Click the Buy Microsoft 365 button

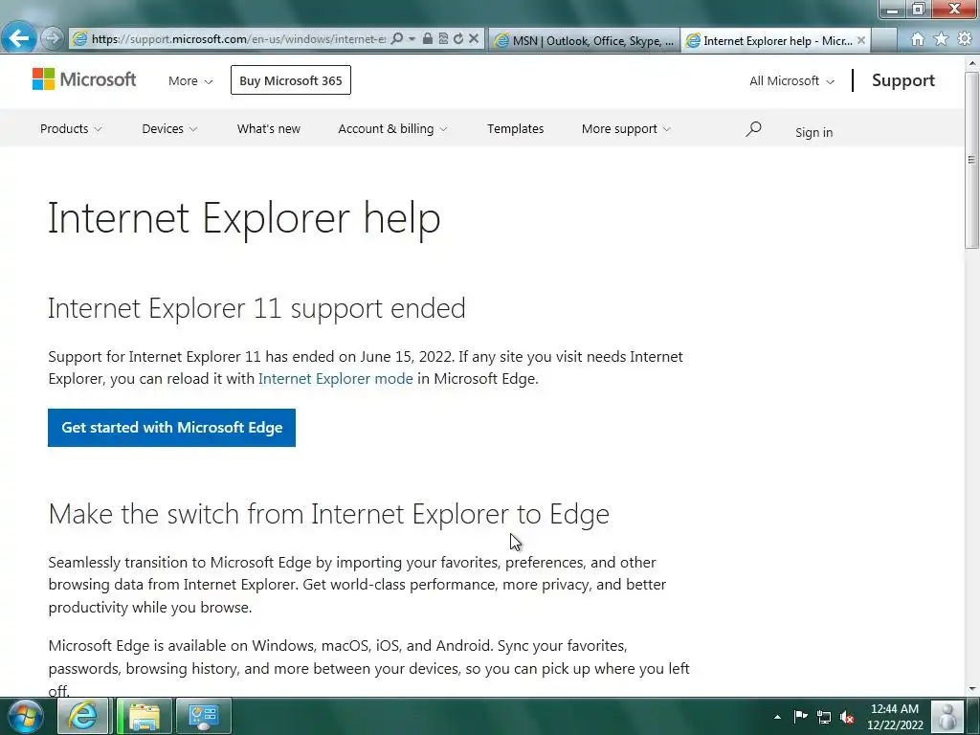pos(291,80)
